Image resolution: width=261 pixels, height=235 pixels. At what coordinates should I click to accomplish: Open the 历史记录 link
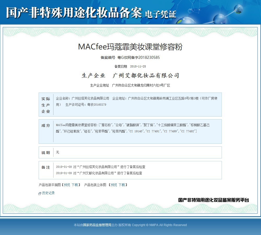[x=48, y=193]
